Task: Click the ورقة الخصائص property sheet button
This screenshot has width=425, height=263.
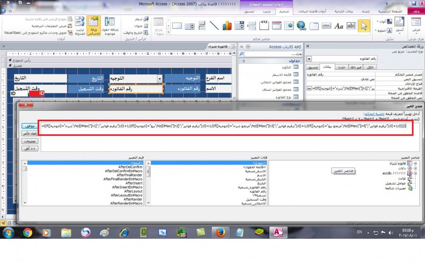Action: pyautogui.click(x=93, y=26)
